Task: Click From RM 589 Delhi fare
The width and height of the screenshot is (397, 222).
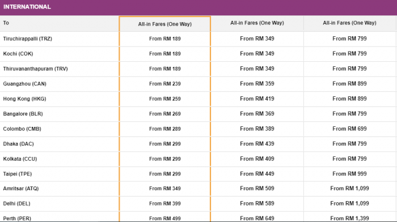Action: (x=257, y=203)
